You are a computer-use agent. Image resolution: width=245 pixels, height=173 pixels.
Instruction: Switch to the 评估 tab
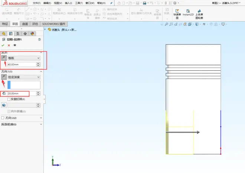pyautogui.click(x=35, y=24)
